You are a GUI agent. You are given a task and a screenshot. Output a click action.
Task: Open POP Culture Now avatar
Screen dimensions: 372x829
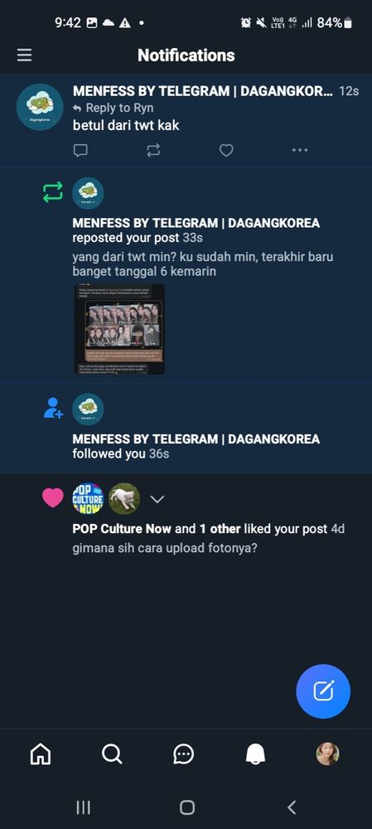88,498
